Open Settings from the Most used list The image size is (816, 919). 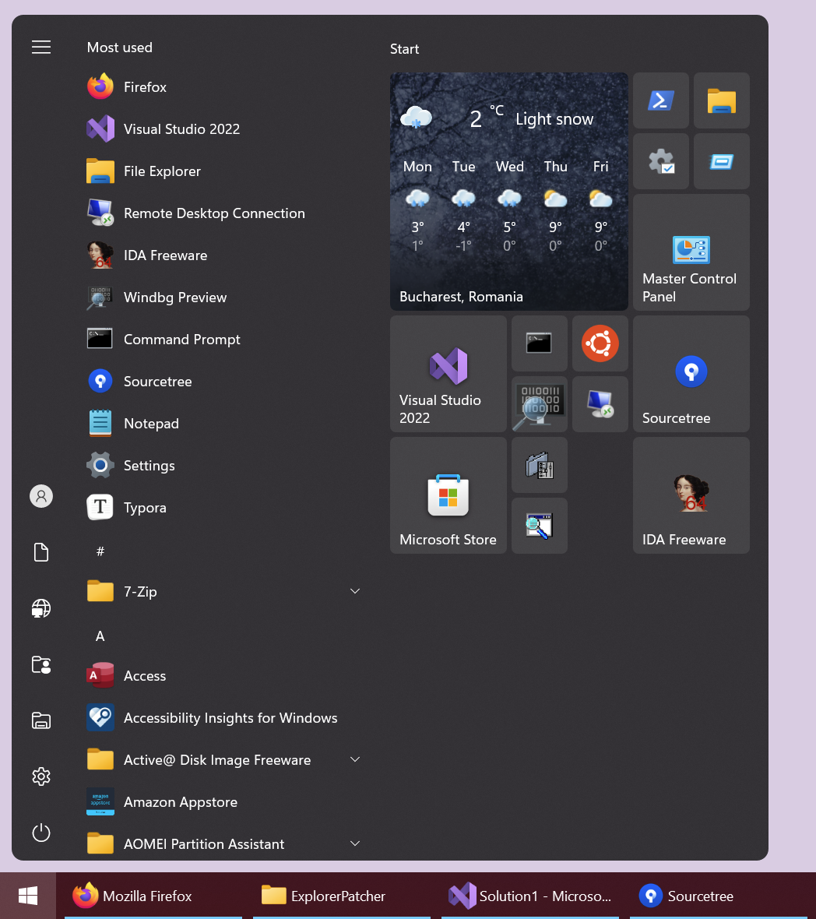pos(223,466)
